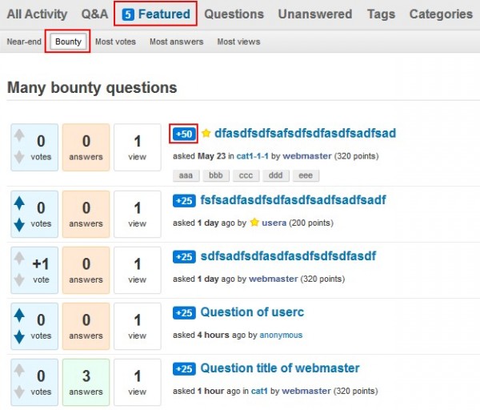Sort by Most votes
This screenshot has height=410, width=480.
pos(115,42)
